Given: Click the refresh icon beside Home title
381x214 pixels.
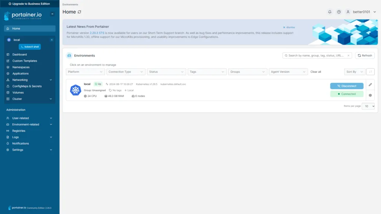Looking at the screenshot, I should [79, 12].
